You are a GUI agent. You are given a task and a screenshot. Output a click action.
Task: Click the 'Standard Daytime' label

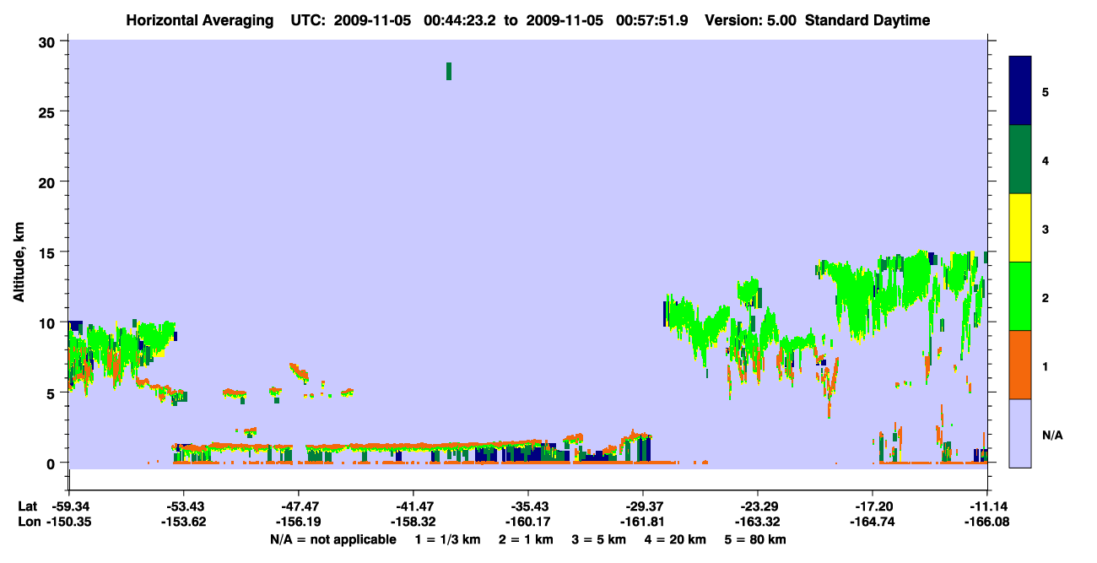[867, 20]
